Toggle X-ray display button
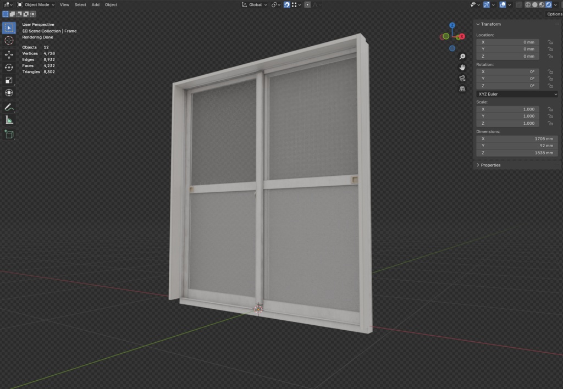Image resolution: width=563 pixels, height=389 pixels. click(519, 4)
